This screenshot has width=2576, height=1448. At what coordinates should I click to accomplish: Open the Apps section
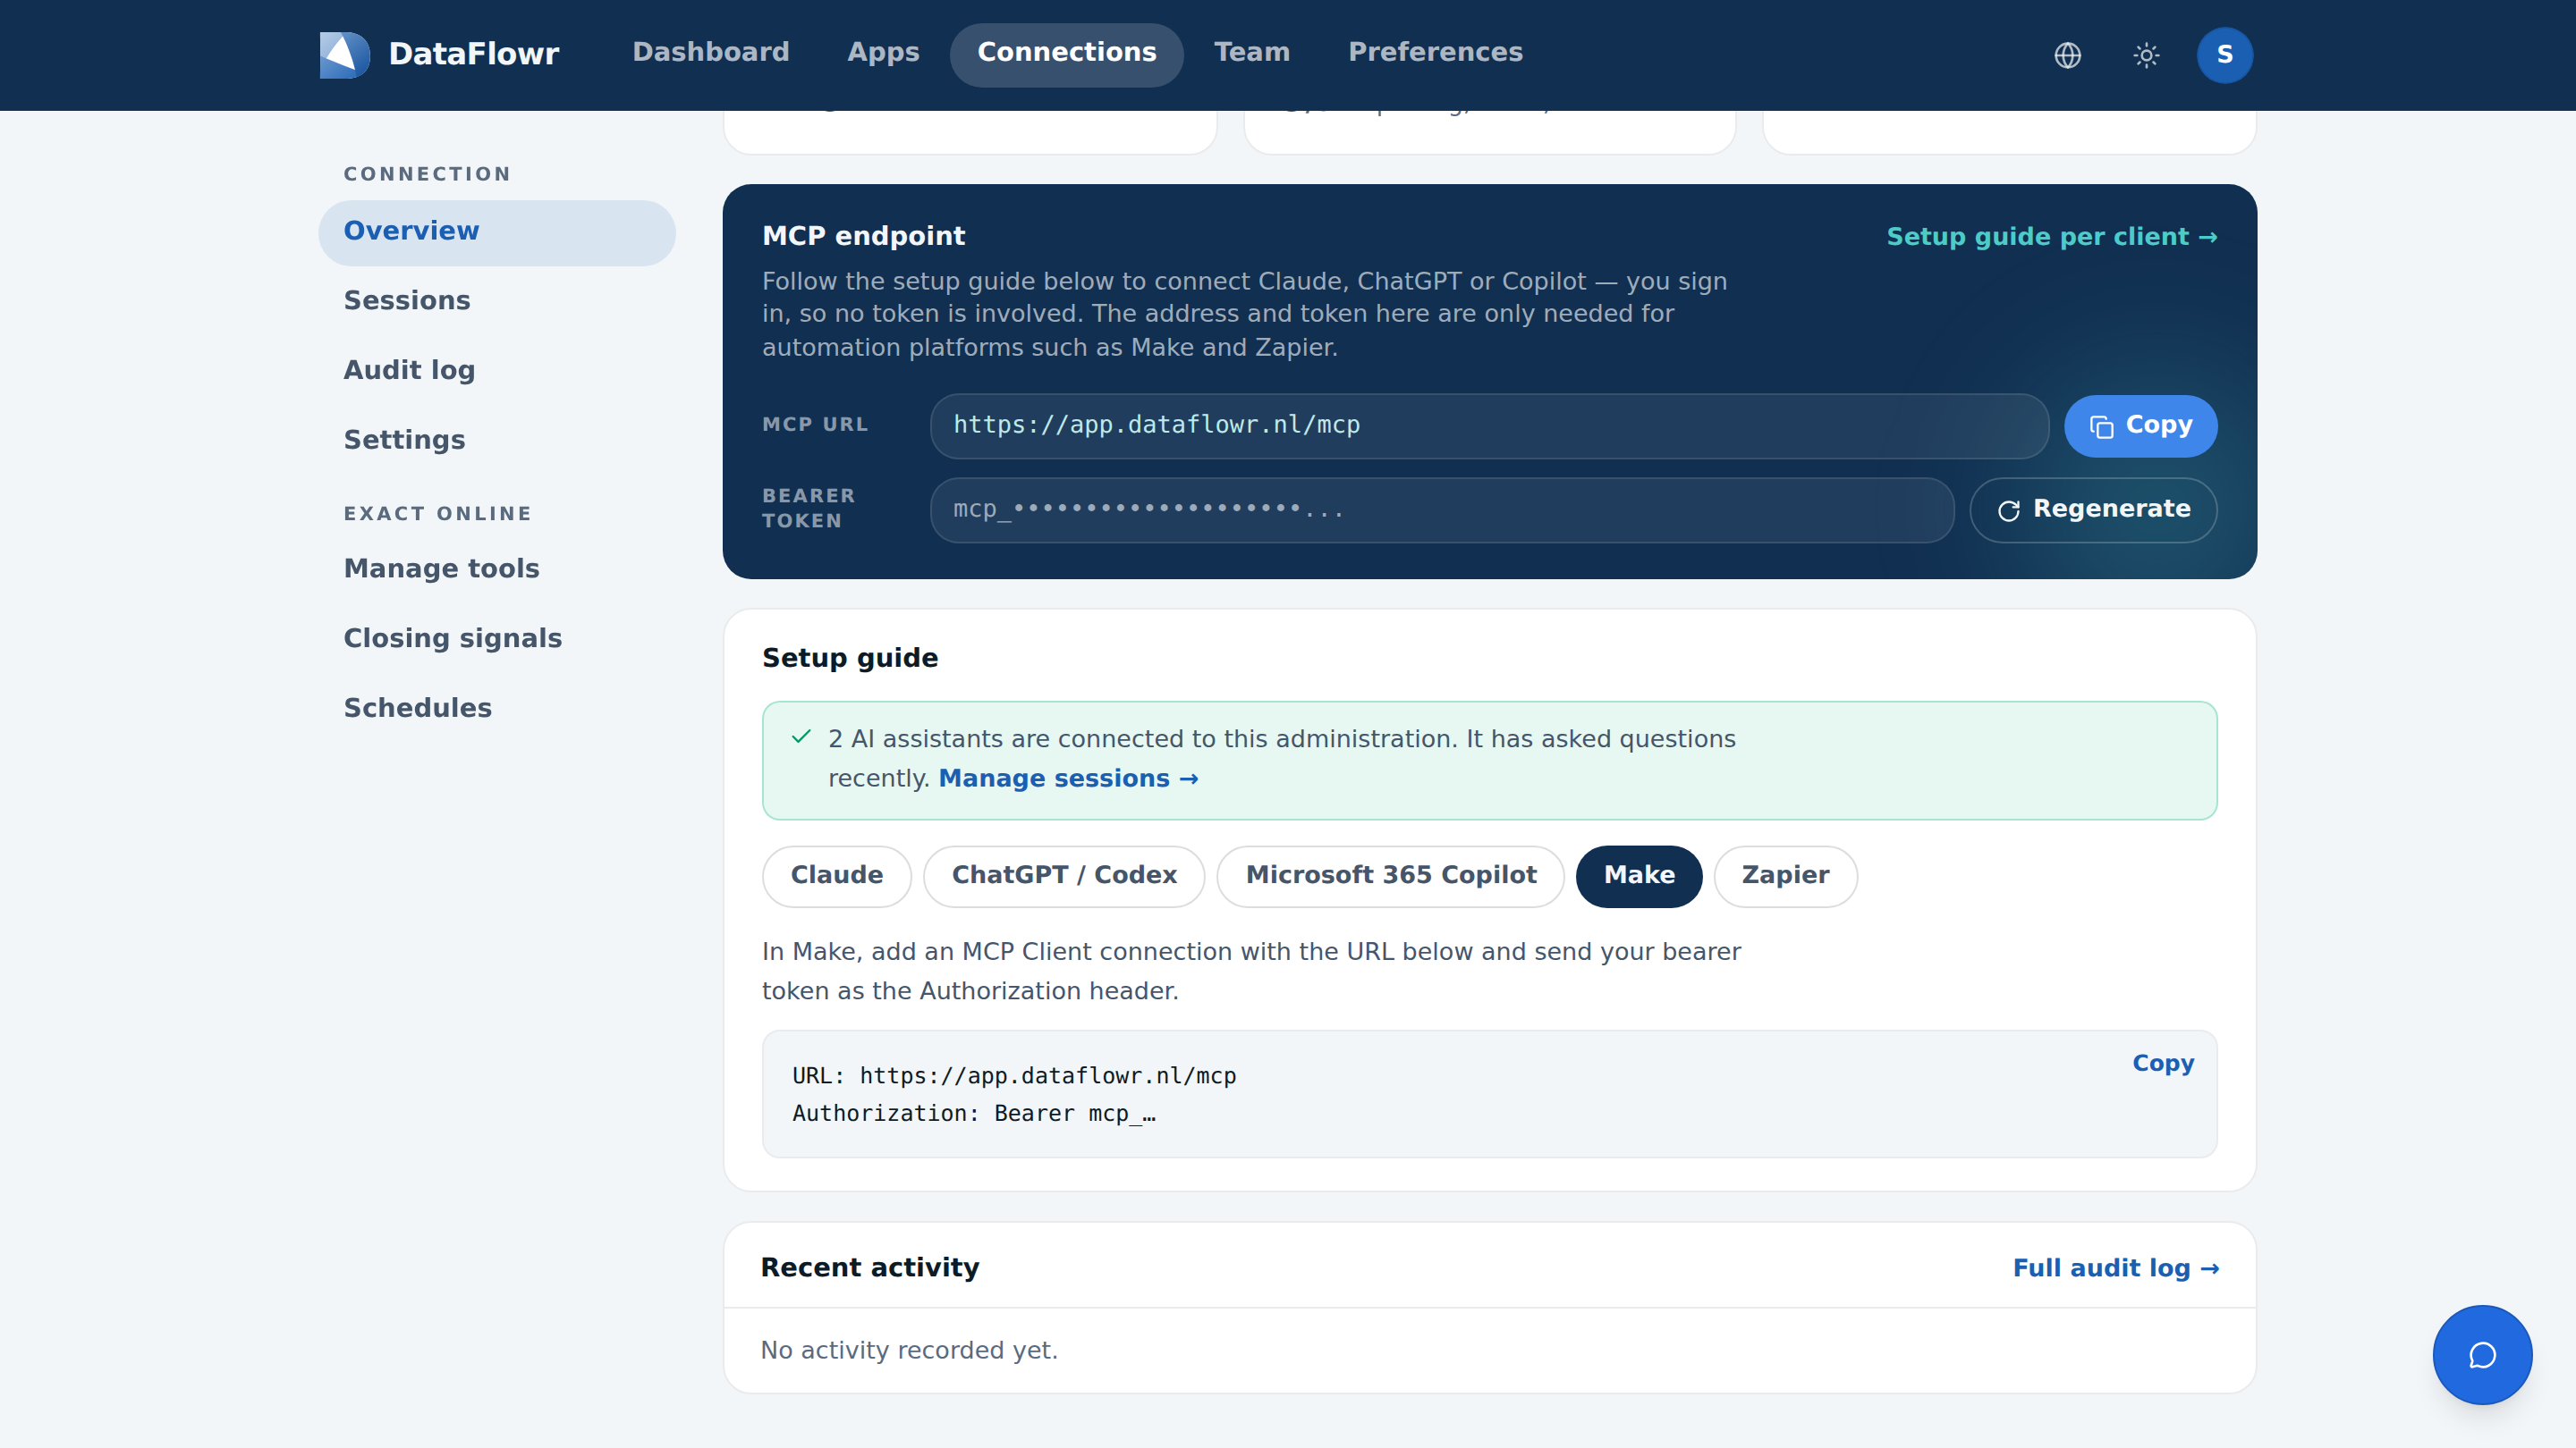click(x=883, y=52)
